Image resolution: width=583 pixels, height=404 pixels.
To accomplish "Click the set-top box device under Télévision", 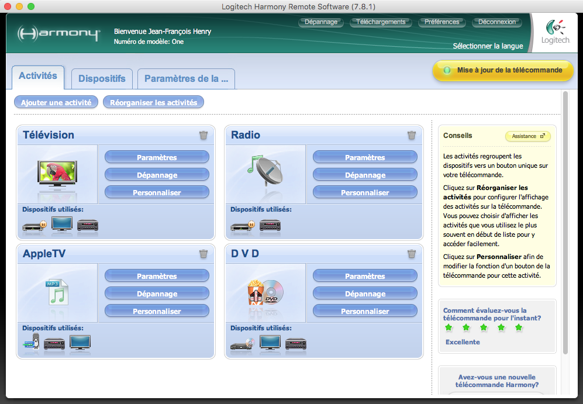I will [35, 226].
